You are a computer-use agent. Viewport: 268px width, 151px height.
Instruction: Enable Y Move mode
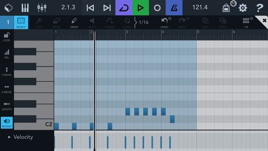pos(7,72)
